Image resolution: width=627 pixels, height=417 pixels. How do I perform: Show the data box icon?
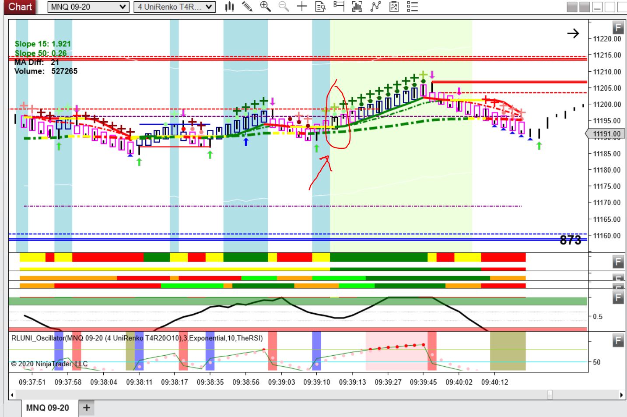(x=320, y=7)
